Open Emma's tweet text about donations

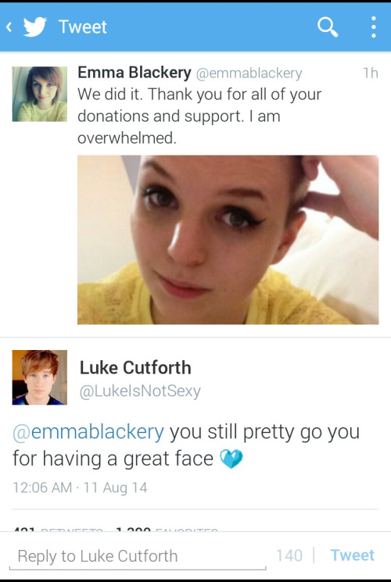(199, 116)
